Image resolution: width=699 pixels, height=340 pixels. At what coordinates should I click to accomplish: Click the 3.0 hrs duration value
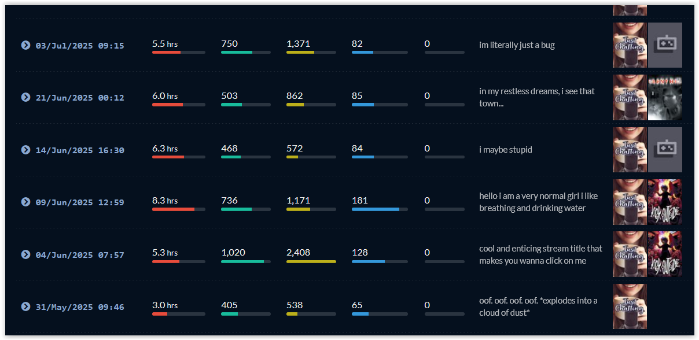point(165,305)
